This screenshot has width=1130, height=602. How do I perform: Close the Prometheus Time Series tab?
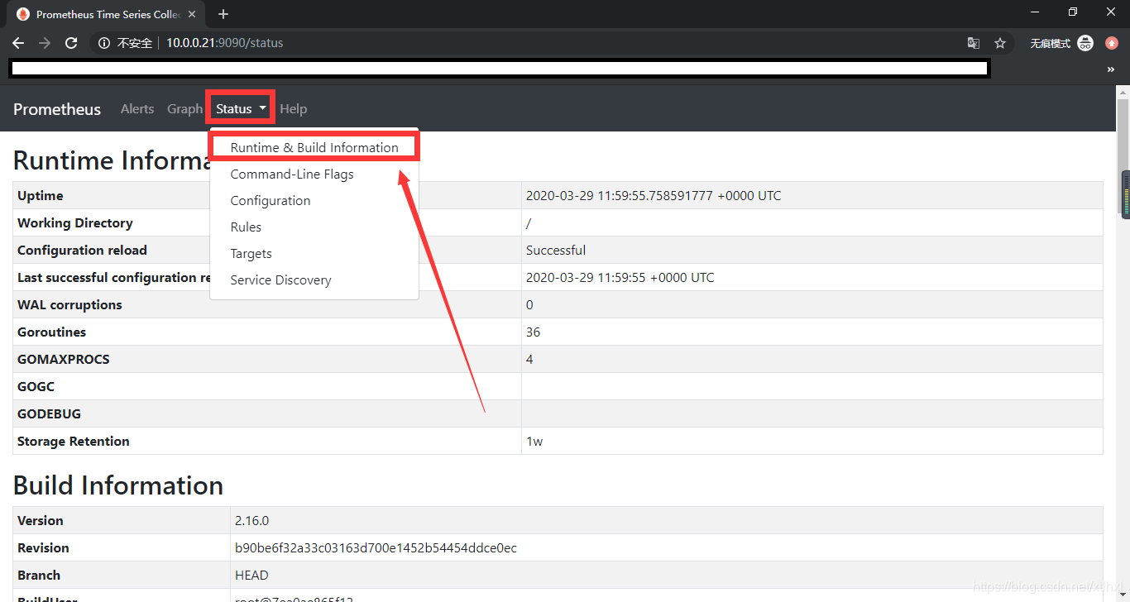click(191, 14)
